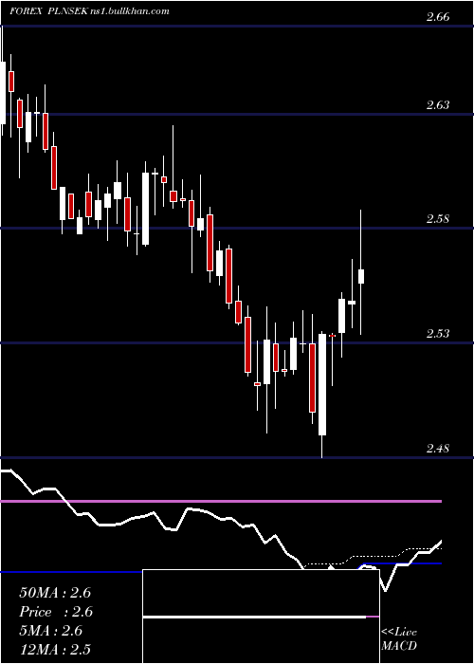Select the '12MA : 2.5' readout
The width and height of the screenshot is (474, 664).
[x=55, y=650]
